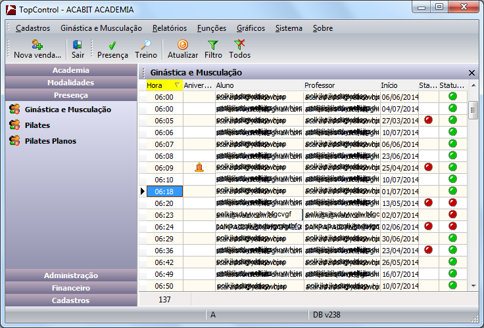Click the red Statu... dot in the 06:23 row
The height and width of the screenshot is (328, 484).
[x=452, y=215]
